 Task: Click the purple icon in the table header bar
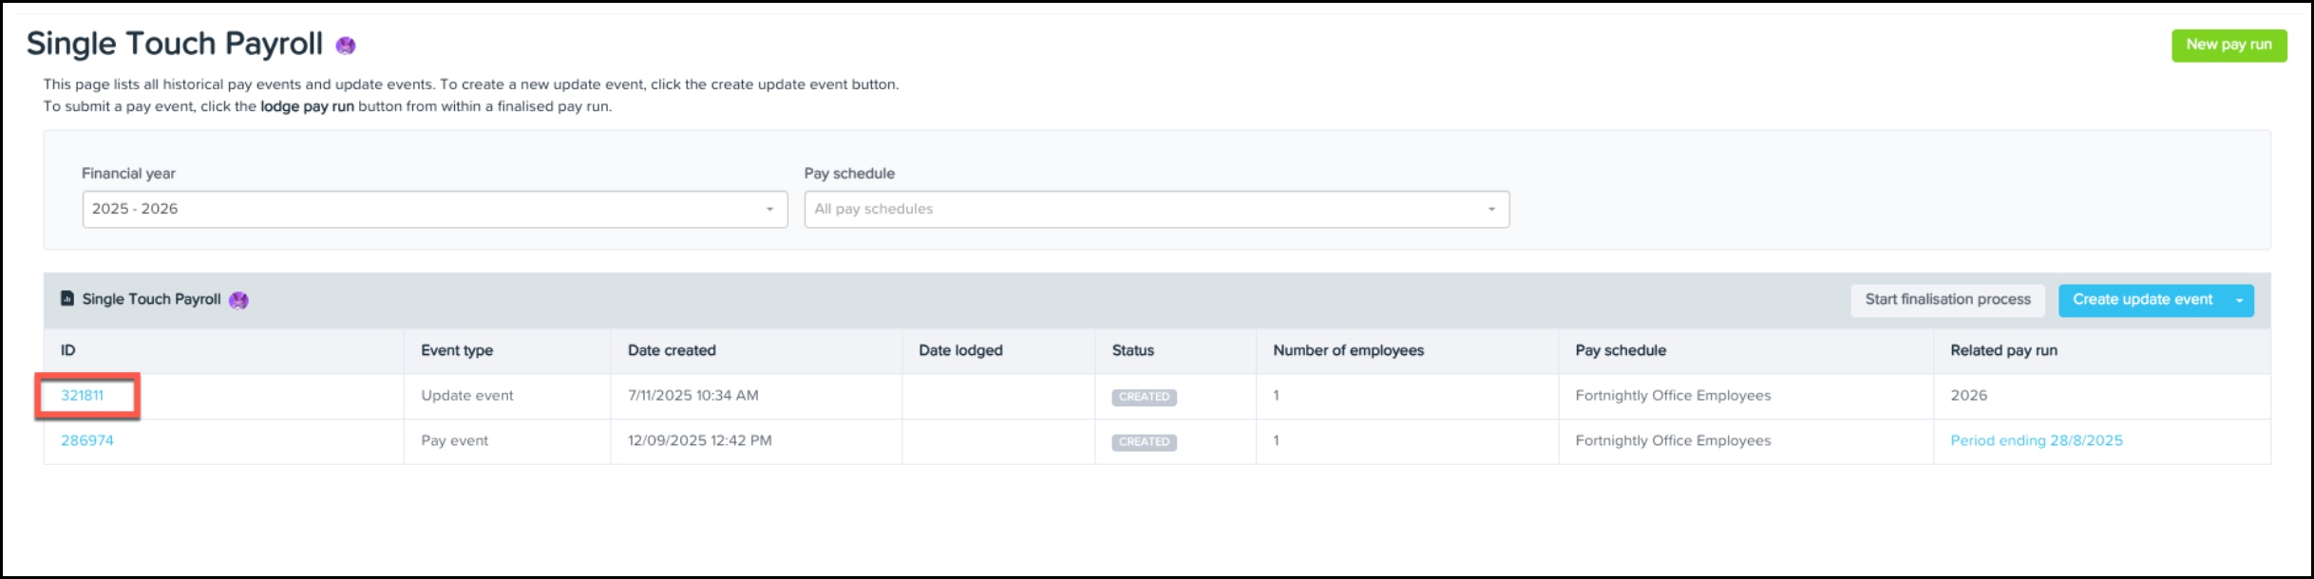pos(238,300)
